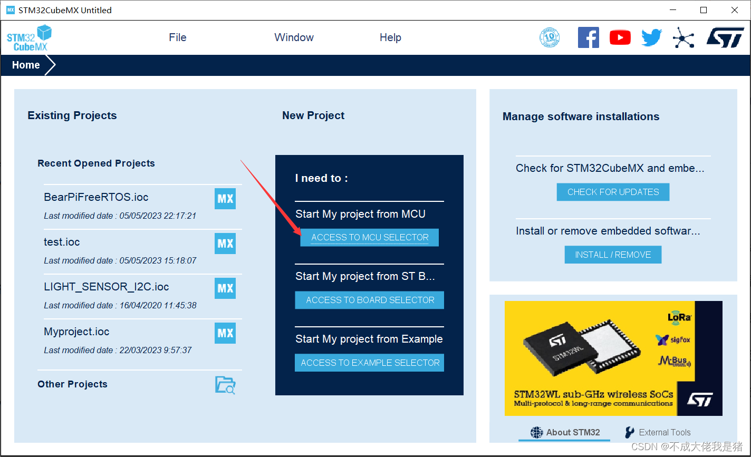This screenshot has width=751, height=457.
Task: Click the title bar MX app icon
Action: click(10, 10)
